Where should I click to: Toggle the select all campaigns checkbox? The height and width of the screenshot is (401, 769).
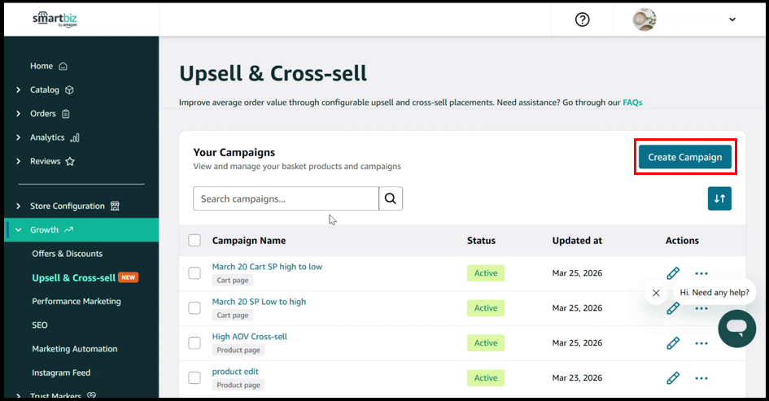pos(194,241)
